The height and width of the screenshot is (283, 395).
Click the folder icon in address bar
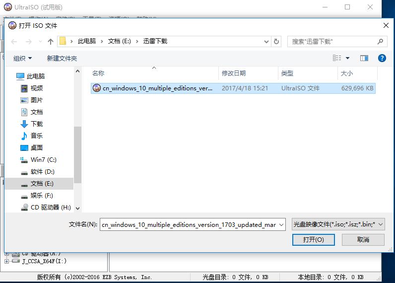pos(63,41)
